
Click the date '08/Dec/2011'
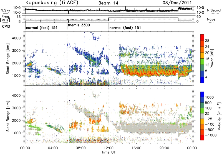(x=177, y=3)
